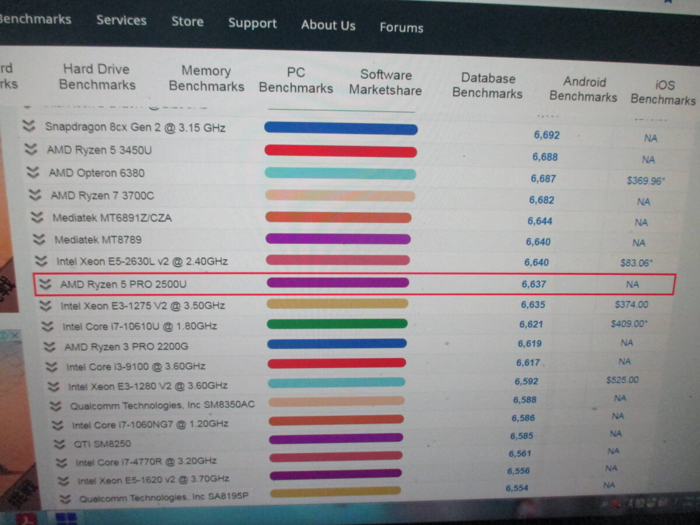Viewport: 700px width, 525px height.
Task: Open Intel Xeon E5-1620 v2 link
Action: click(153, 480)
